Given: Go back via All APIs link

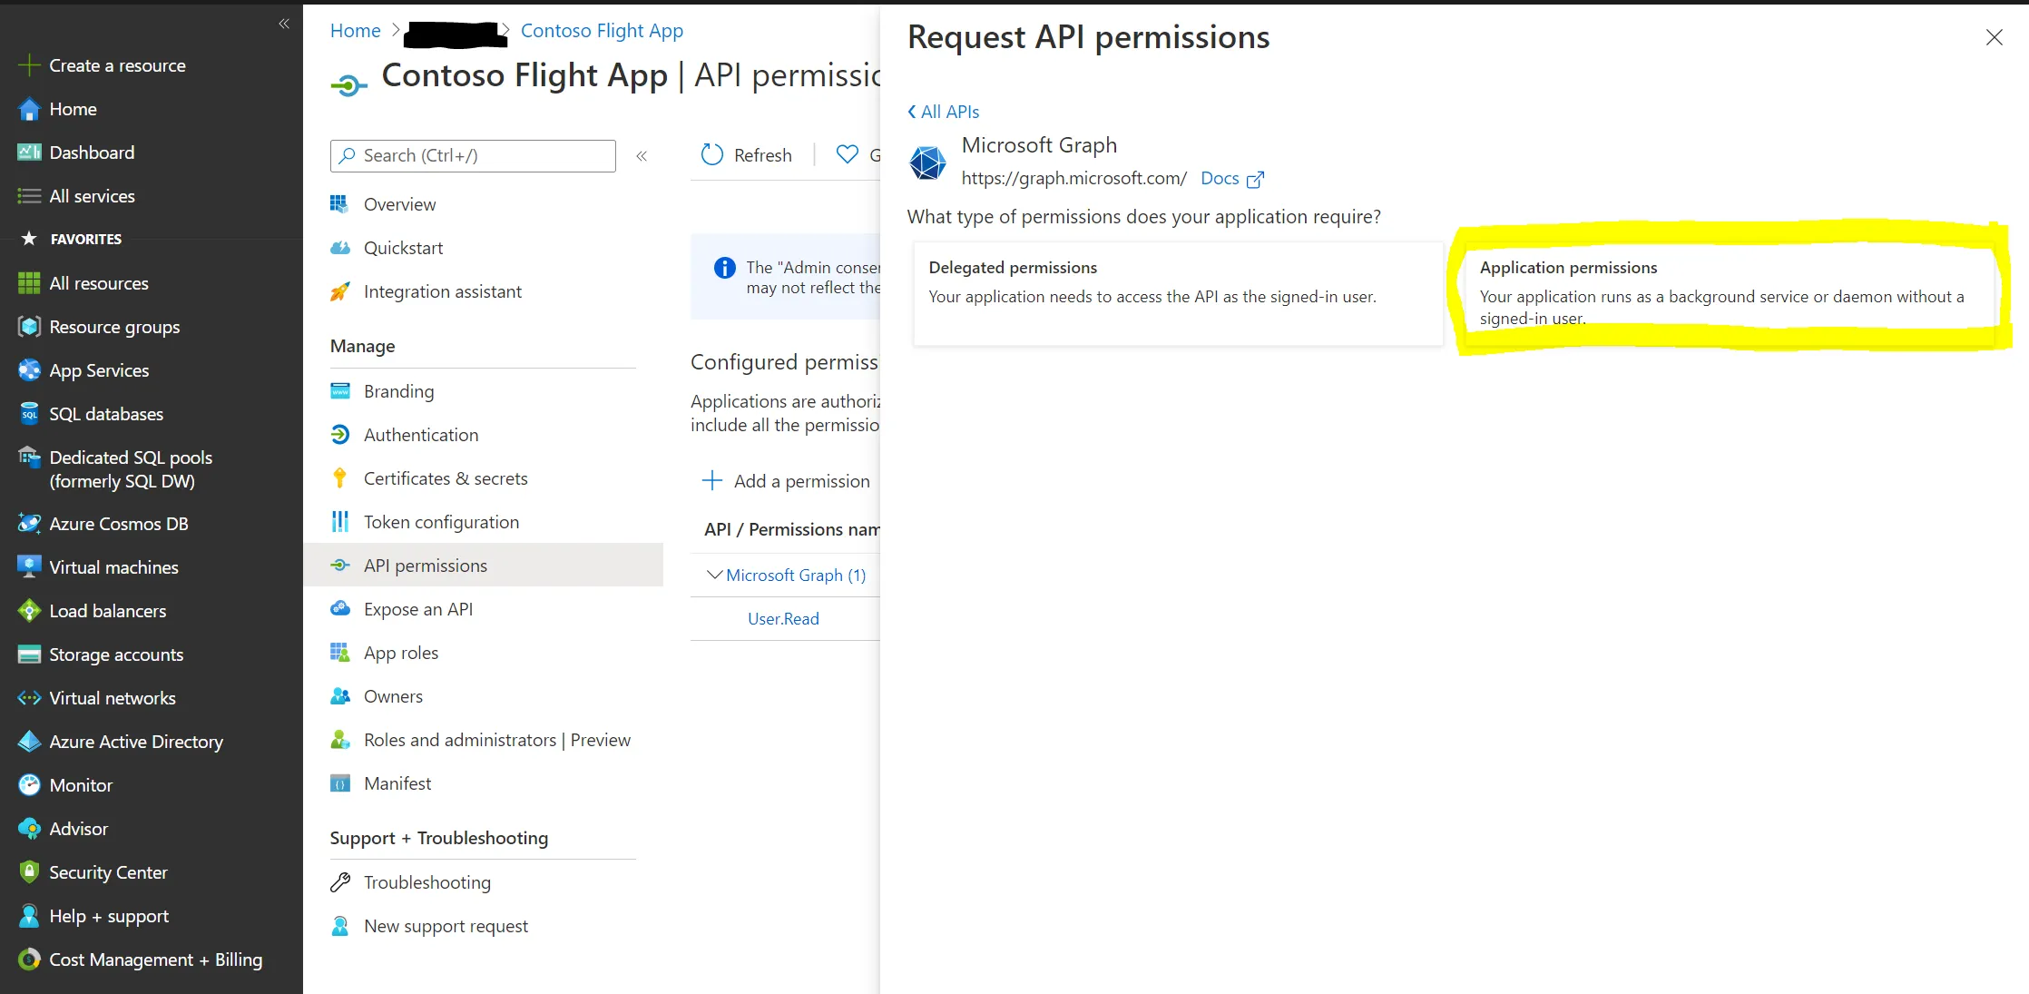Looking at the screenshot, I should (x=944, y=112).
